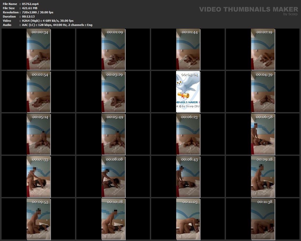This screenshot has width=301, height=241.
Task: Click the file name text 05762.mp4
Action: pos(30,4)
